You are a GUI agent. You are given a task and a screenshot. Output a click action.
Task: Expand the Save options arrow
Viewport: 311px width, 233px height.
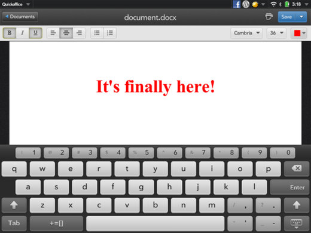[301, 17]
